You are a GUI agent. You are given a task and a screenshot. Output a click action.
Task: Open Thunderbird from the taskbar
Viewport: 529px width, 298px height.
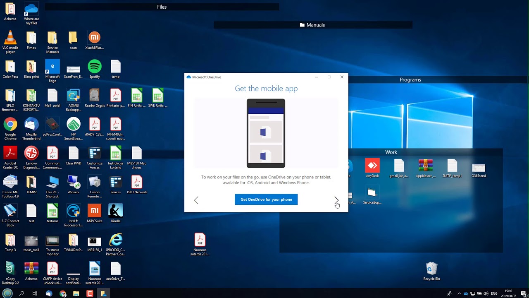tap(49, 293)
